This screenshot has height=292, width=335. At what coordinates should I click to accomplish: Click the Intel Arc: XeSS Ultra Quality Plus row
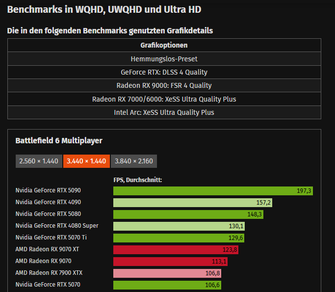pyautogui.click(x=164, y=112)
